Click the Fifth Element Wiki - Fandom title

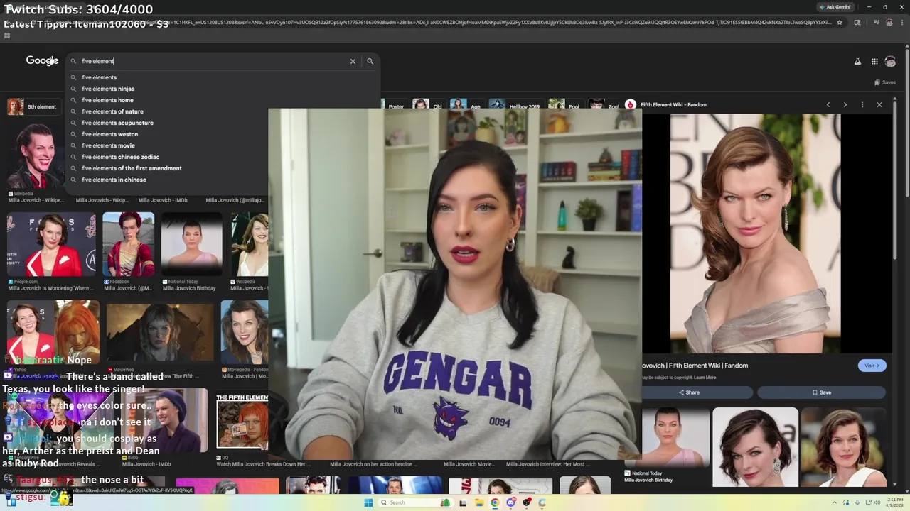pos(673,105)
